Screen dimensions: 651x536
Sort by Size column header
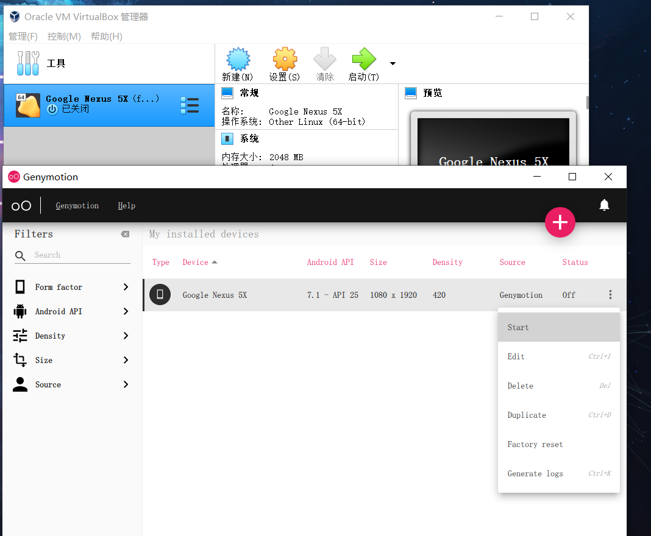(379, 262)
